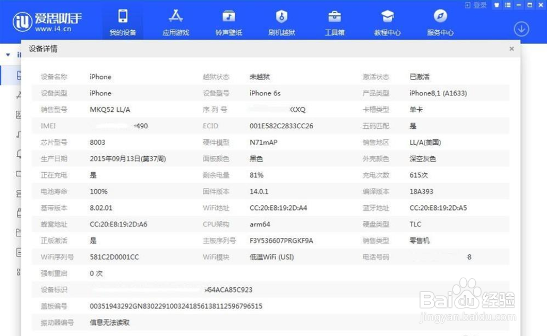Select hardware model N71mAP
Image resolution: width=547 pixels, height=336 pixels.
point(263,143)
